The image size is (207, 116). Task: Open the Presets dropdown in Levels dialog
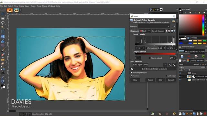coord(154,26)
